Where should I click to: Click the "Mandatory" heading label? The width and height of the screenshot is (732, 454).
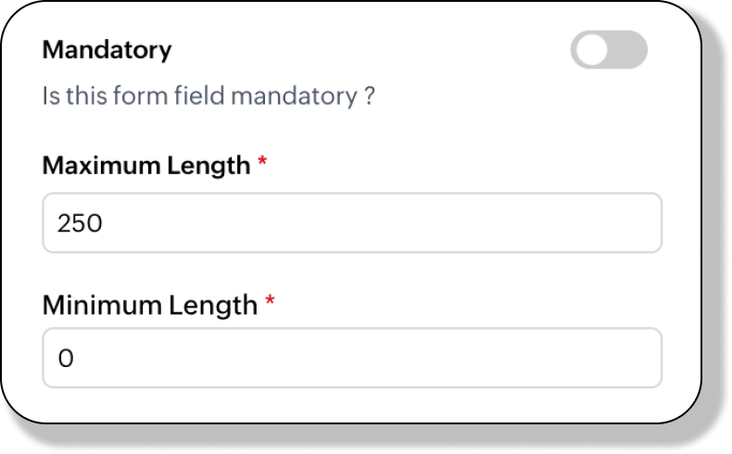(x=107, y=49)
